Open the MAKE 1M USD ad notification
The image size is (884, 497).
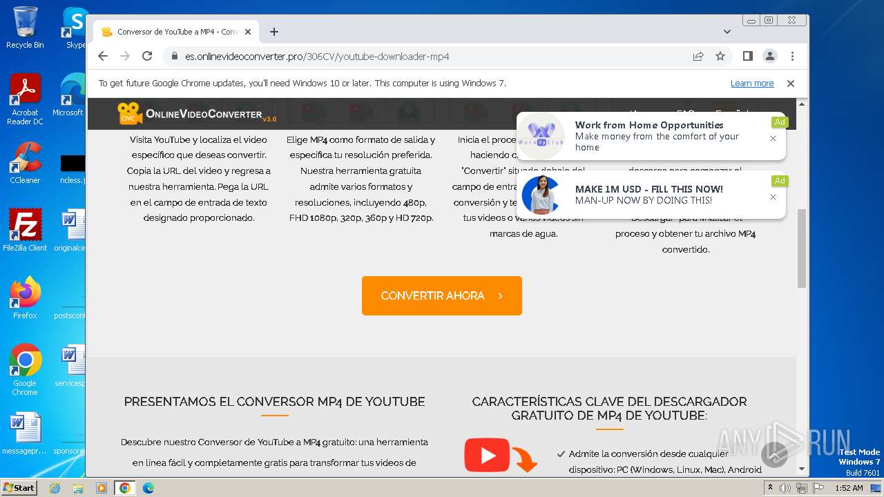click(649, 195)
